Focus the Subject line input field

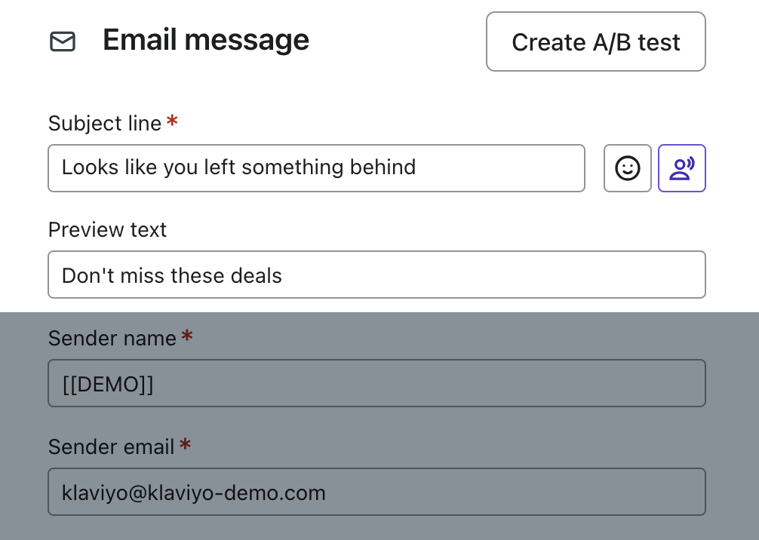click(x=316, y=168)
